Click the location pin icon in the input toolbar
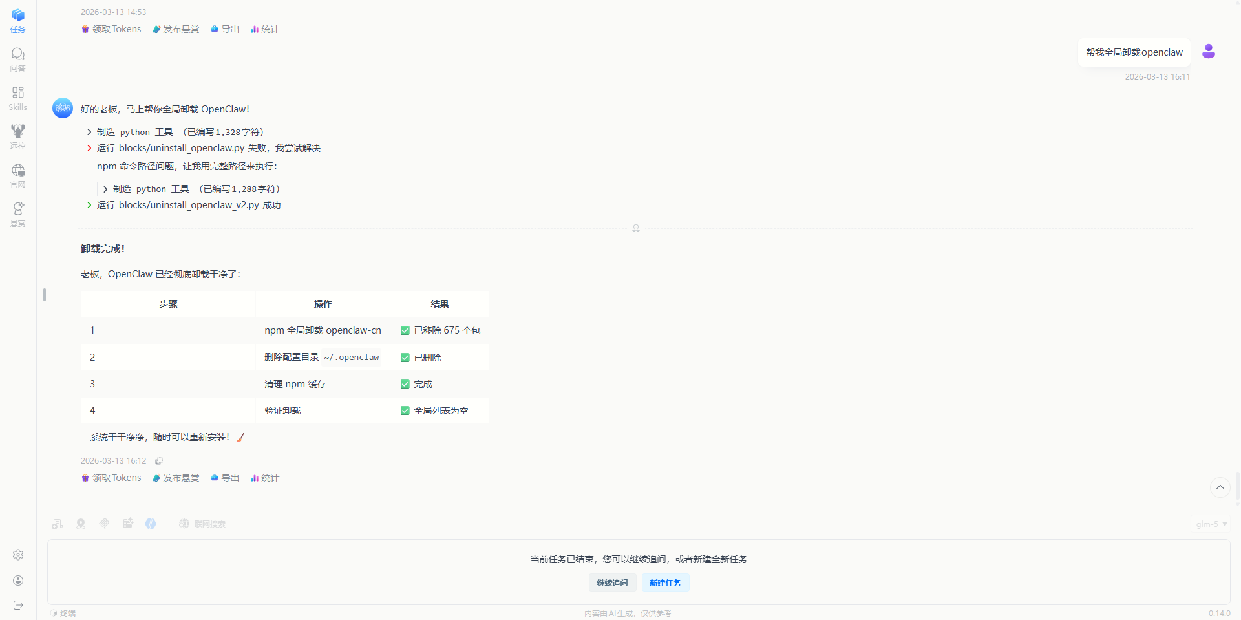Screen dimensions: 1241x620 click(81, 524)
